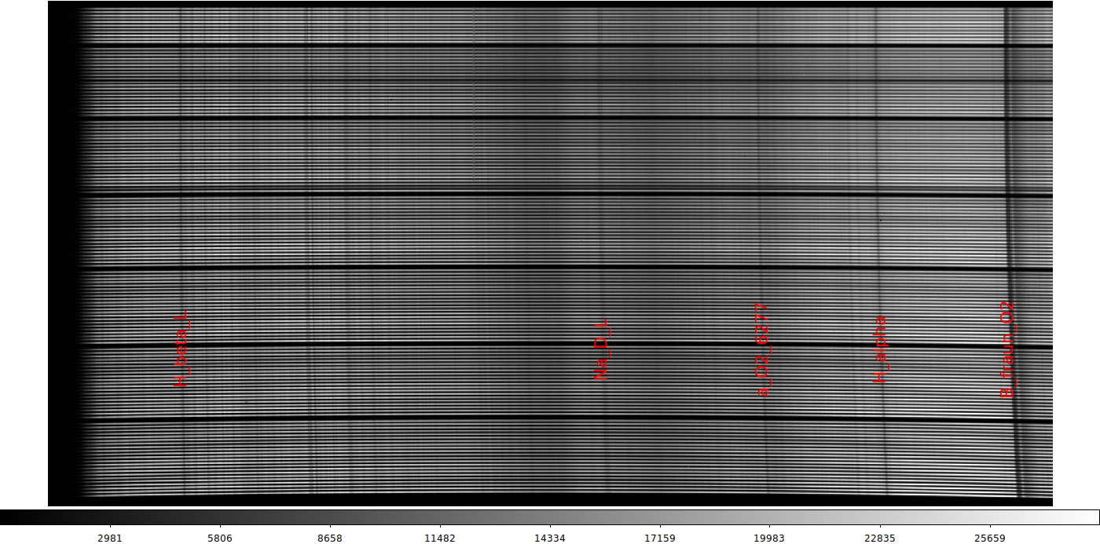Image resolution: width=1100 pixels, height=544 pixels.
Task: Click colorbar tick value 22835
Action: 879,539
